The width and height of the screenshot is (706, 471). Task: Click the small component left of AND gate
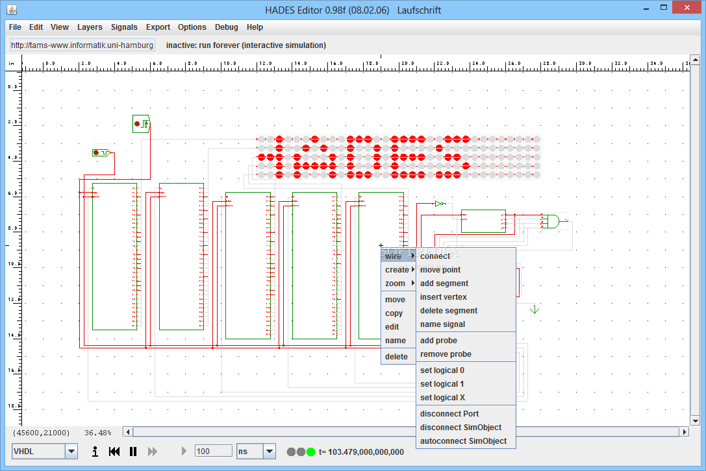[484, 221]
